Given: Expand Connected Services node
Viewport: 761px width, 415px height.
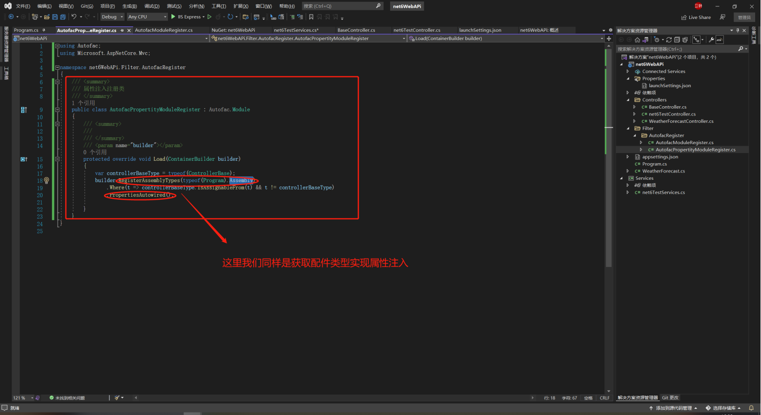Looking at the screenshot, I should (x=628, y=72).
